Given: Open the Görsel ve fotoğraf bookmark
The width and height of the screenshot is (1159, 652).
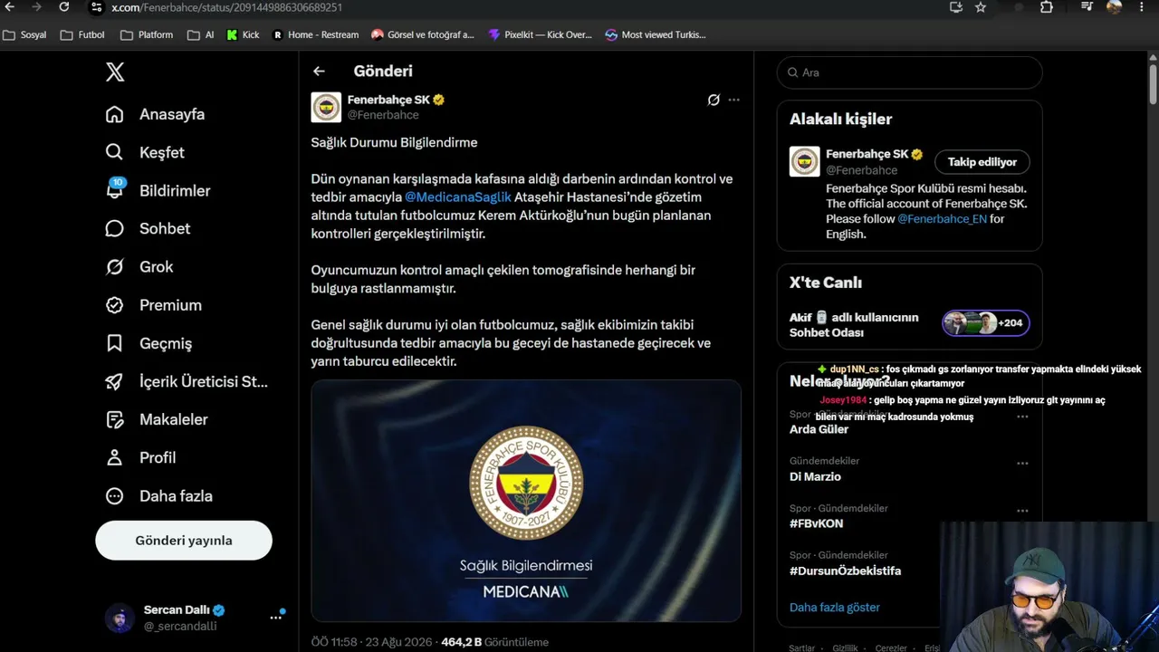Looking at the screenshot, I should pos(423,34).
